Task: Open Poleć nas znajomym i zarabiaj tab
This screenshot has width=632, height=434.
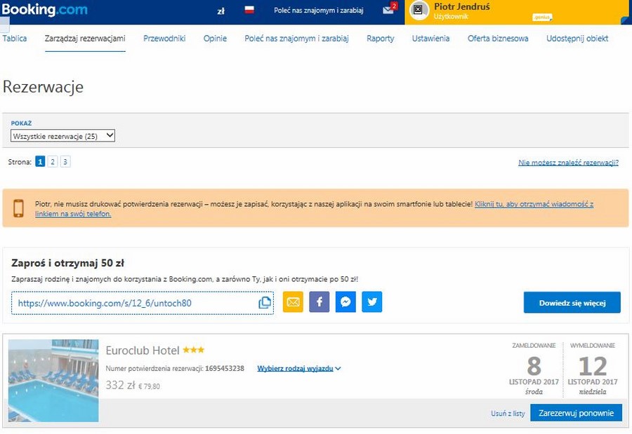Action: tap(296, 39)
